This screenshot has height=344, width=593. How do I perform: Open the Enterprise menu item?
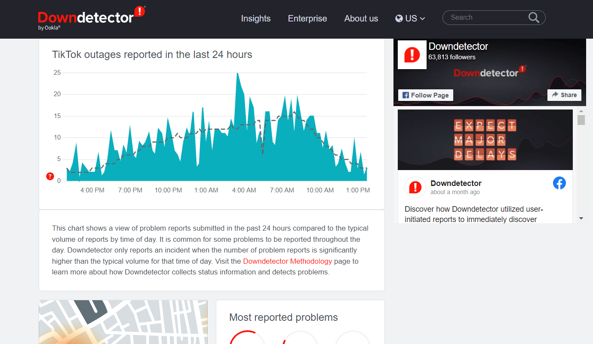307,18
